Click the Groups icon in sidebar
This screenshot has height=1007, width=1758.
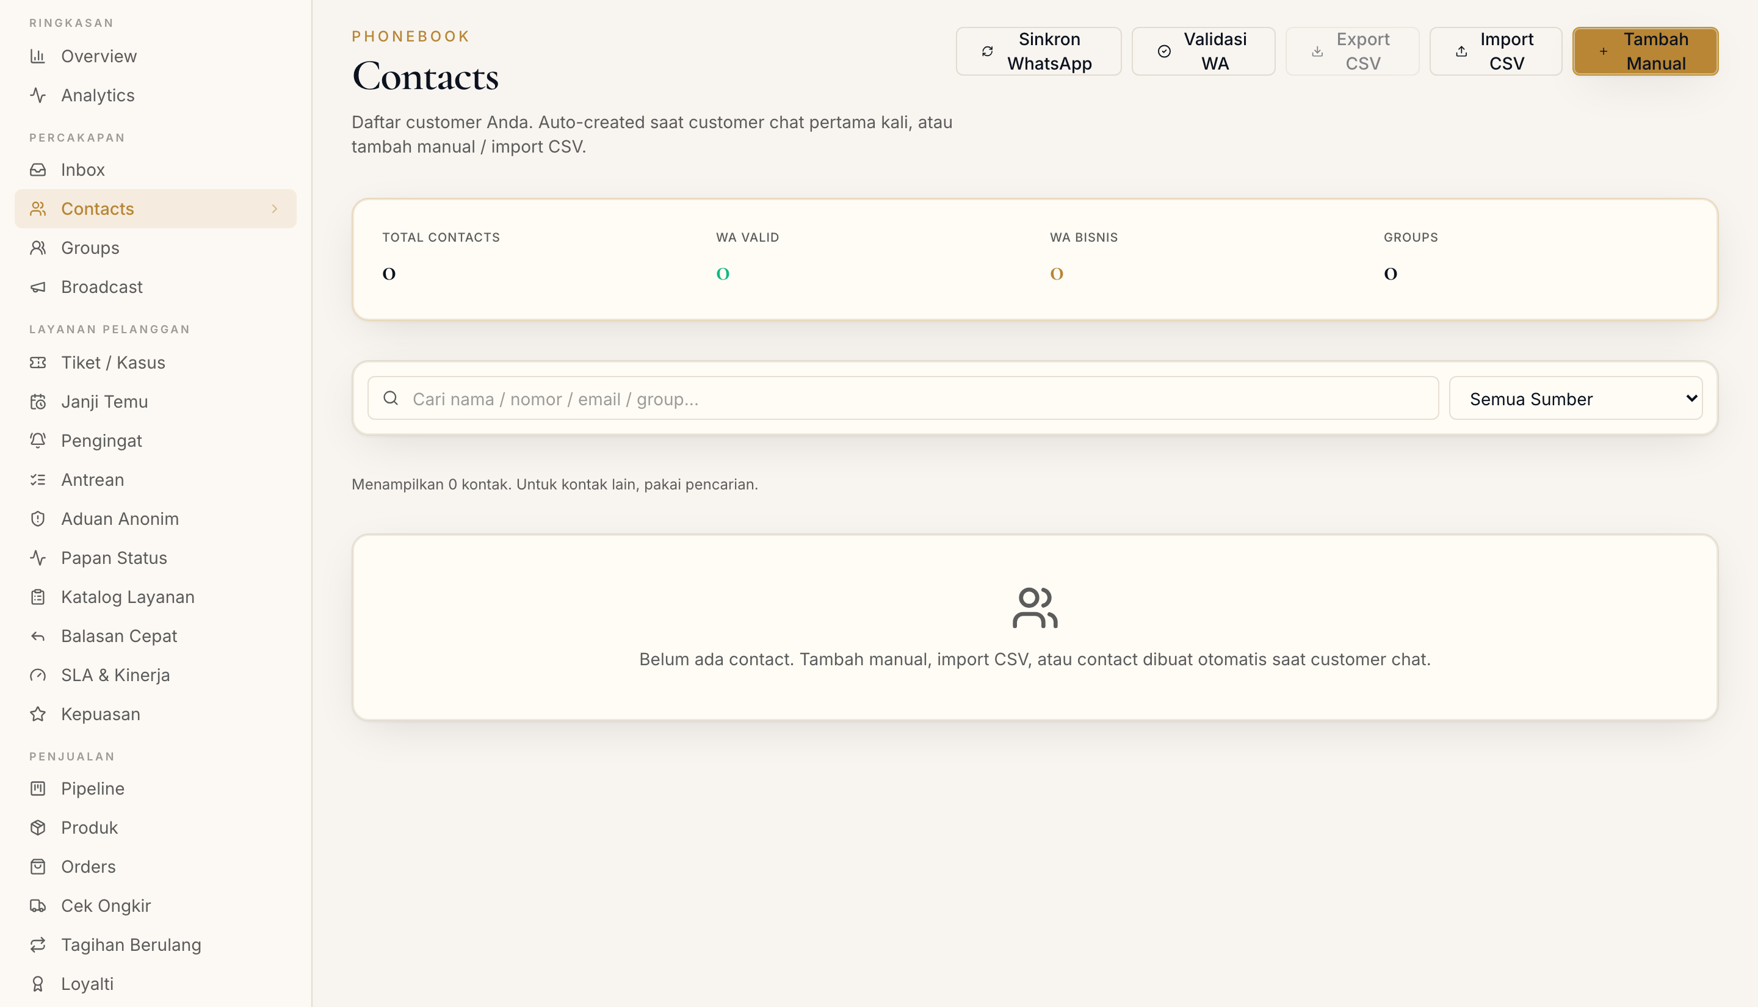[x=38, y=248]
